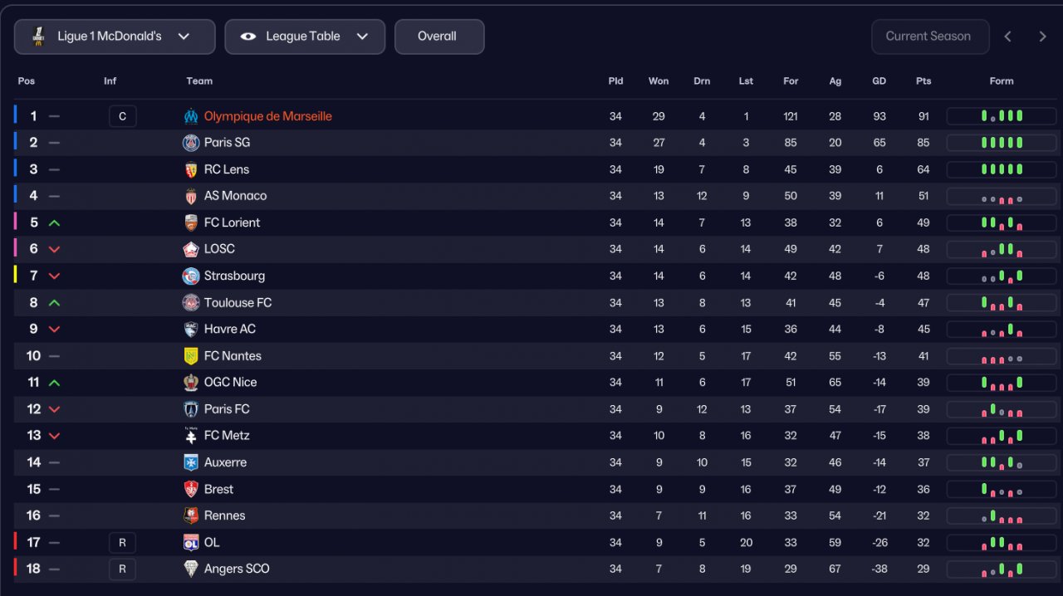This screenshot has height=596, width=1063.
Task: Click the relegated 'R' badge for OL
Action: tap(122, 543)
